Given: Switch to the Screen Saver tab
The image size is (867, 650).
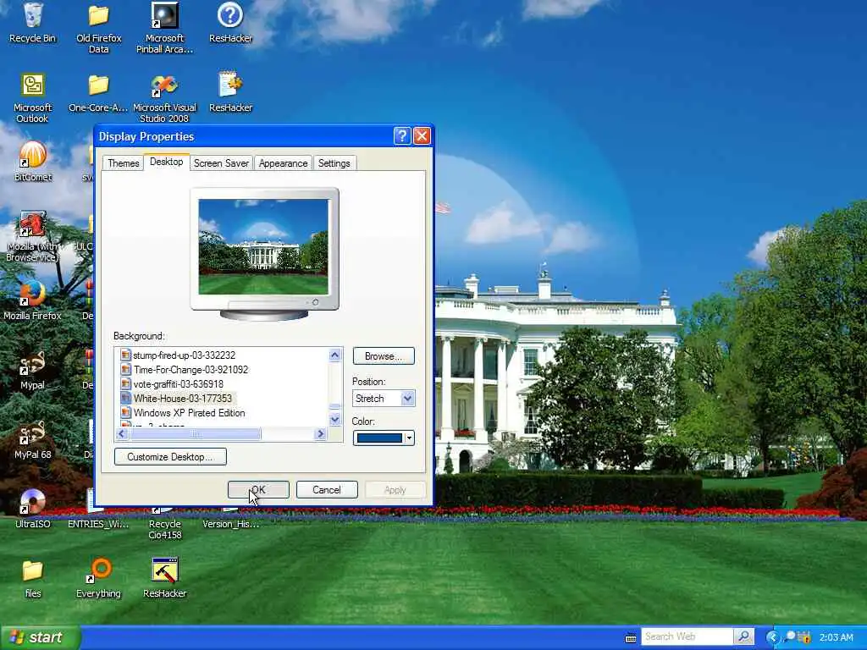Looking at the screenshot, I should point(221,163).
